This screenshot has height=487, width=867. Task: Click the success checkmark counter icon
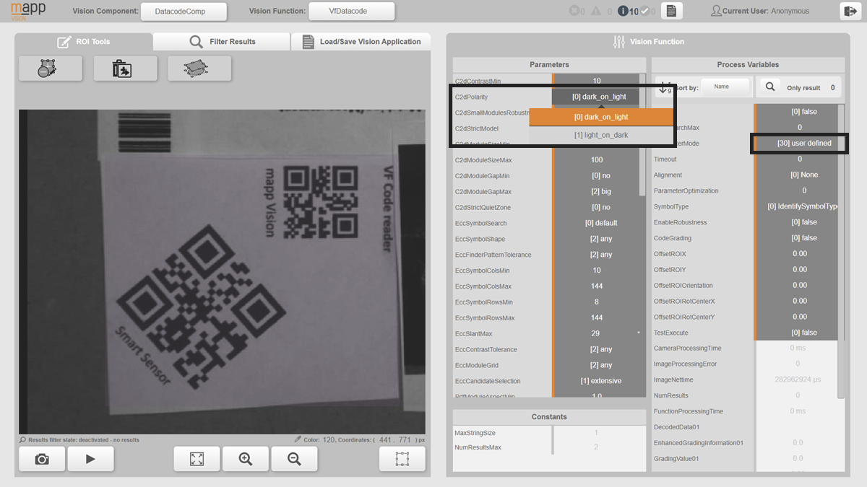point(644,11)
